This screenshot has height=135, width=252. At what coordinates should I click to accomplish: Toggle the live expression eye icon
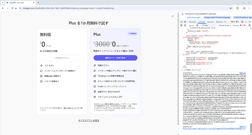[197, 26]
